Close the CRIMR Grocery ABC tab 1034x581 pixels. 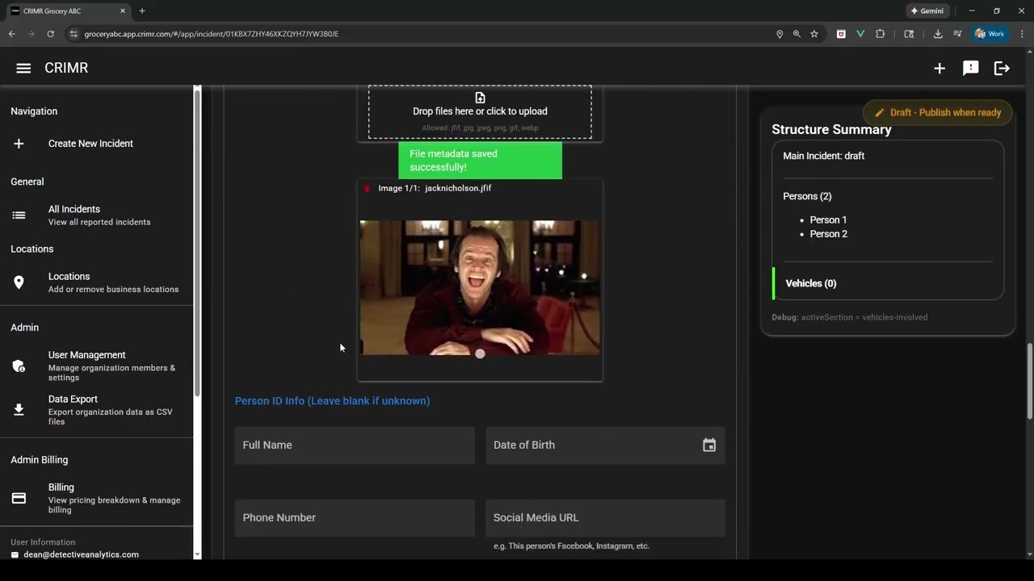123,11
